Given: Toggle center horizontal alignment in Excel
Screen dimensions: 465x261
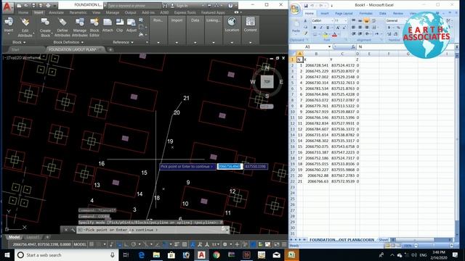Looking at the screenshot, I should point(360,28).
